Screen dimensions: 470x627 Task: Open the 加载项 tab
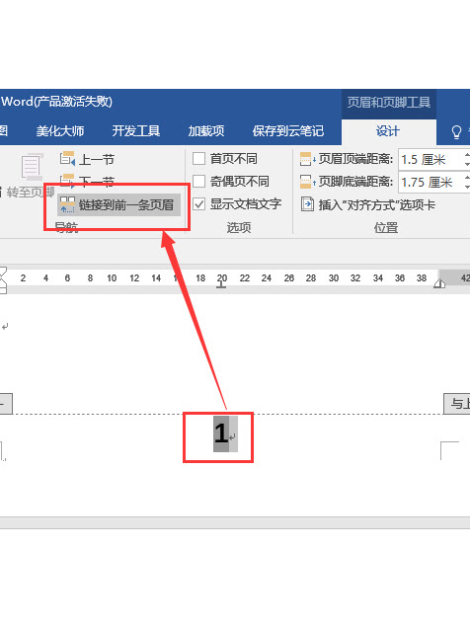(x=206, y=131)
